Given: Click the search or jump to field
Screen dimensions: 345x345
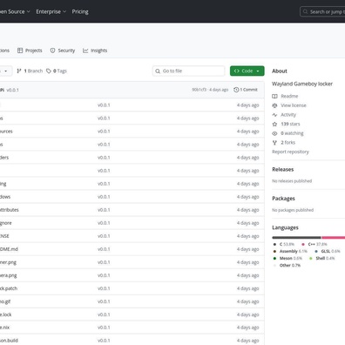Looking at the screenshot, I should tap(322, 11).
